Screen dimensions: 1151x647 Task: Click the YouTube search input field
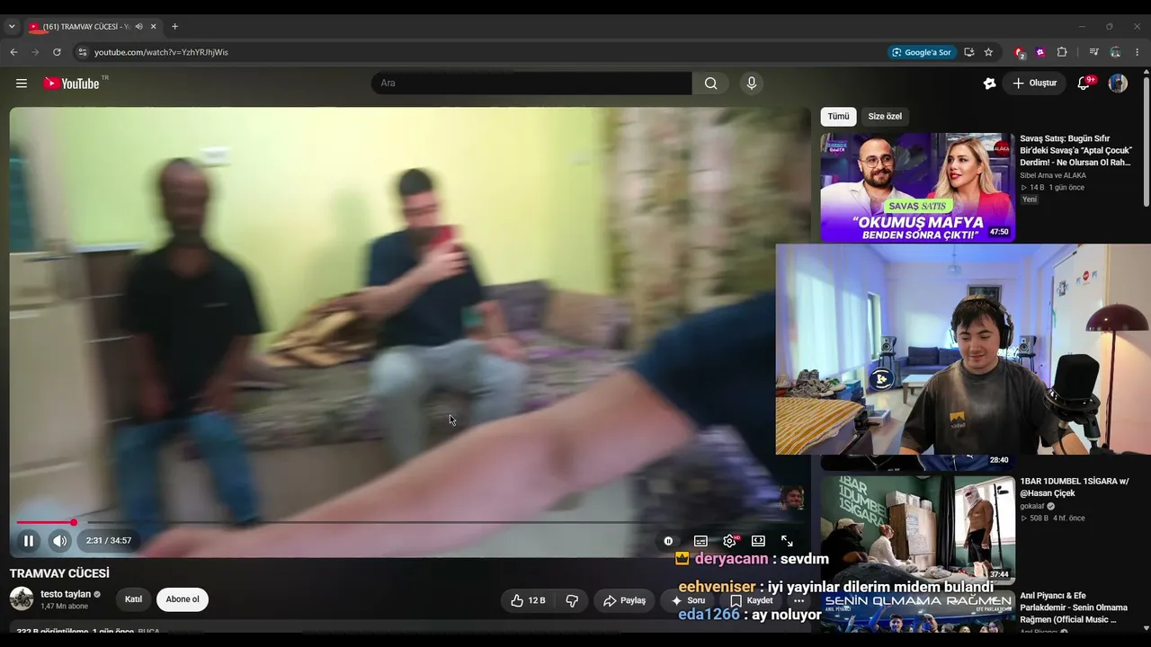coord(531,84)
